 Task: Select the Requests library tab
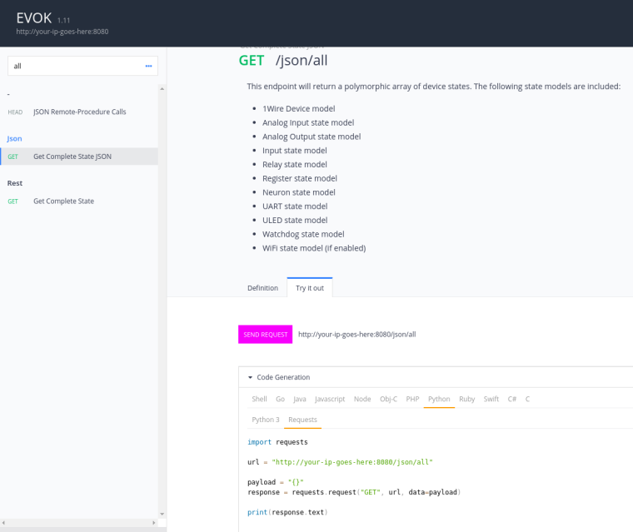coord(302,420)
